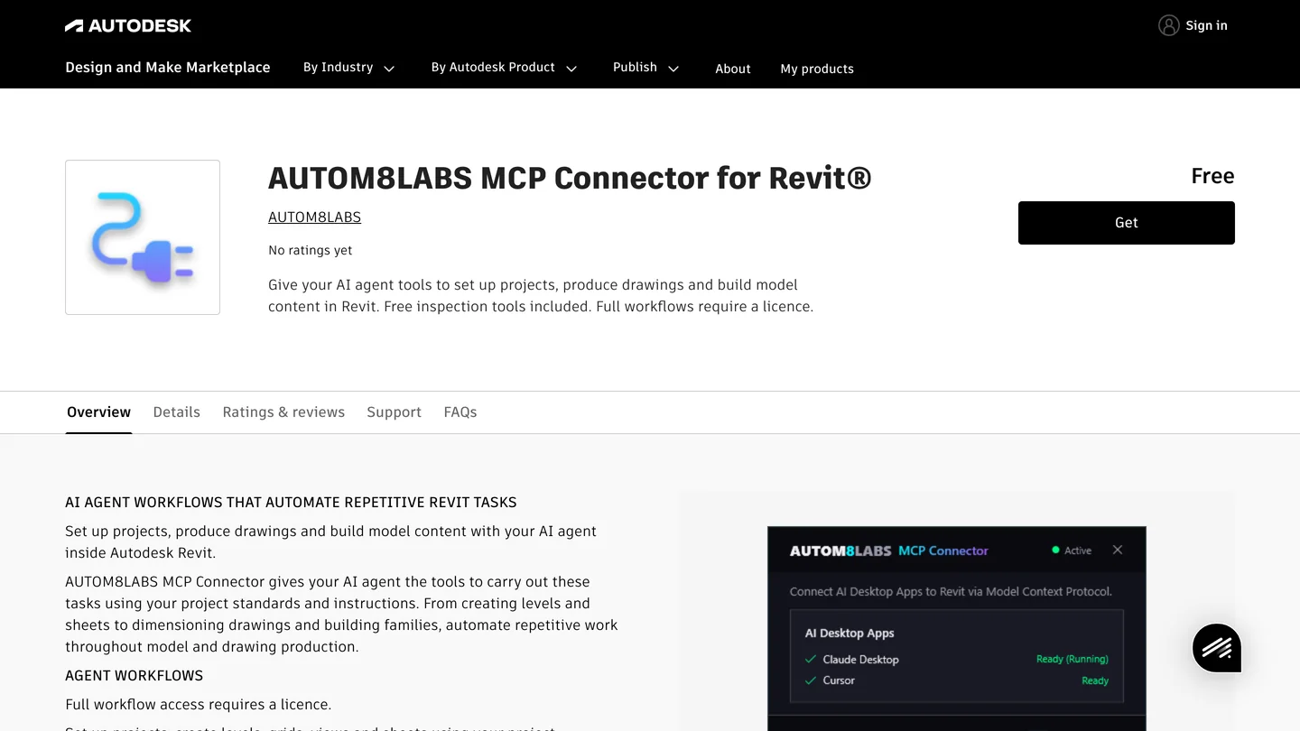Screen dimensions: 1300x731
Task: Click the Autodesk logo
Action: tap(128, 26)
